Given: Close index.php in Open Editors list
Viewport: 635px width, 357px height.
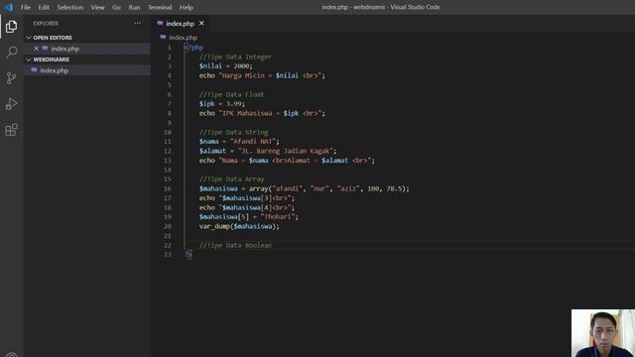Looking at the screenshot, I should (x=36, y=49).
